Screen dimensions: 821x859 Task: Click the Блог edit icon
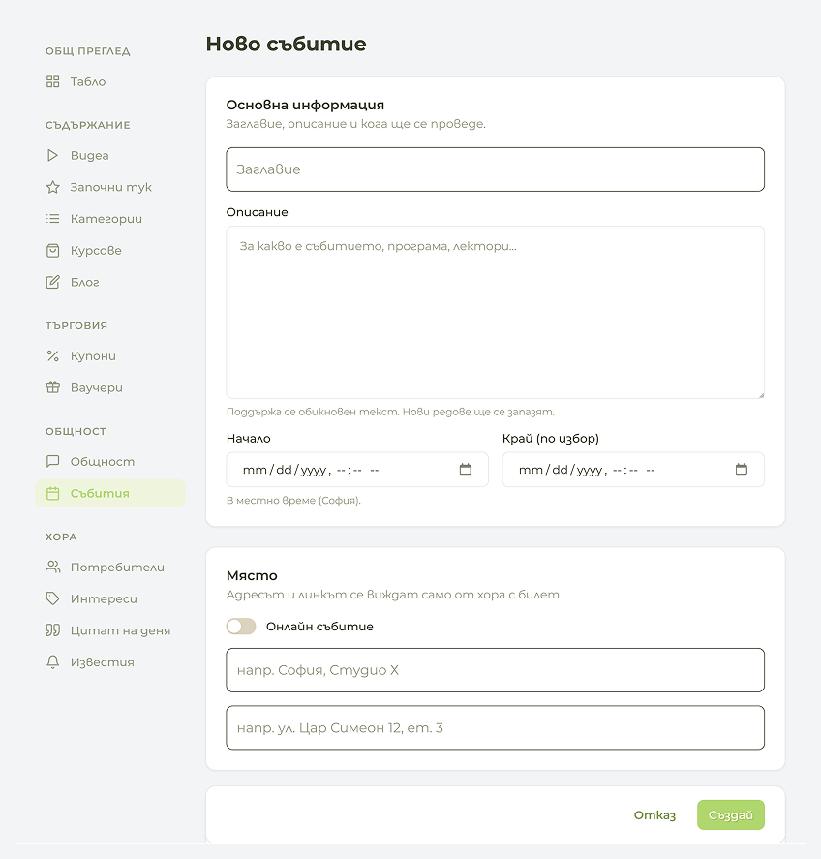pos(52,282)
